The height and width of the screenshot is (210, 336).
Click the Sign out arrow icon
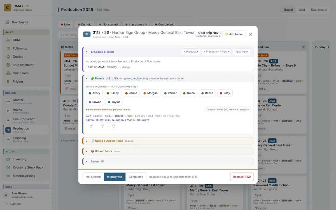6,204
